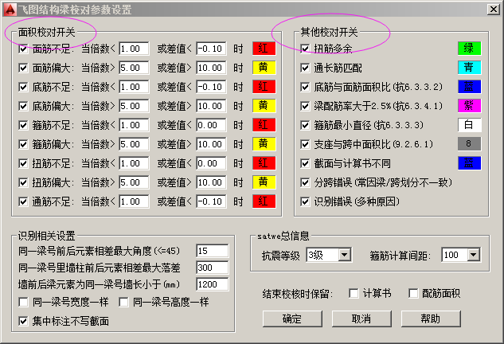The height and width of the screenshot is (344, 504).
Task: Click the 箍筋偏大 差值 field
Action: point(211,144)
